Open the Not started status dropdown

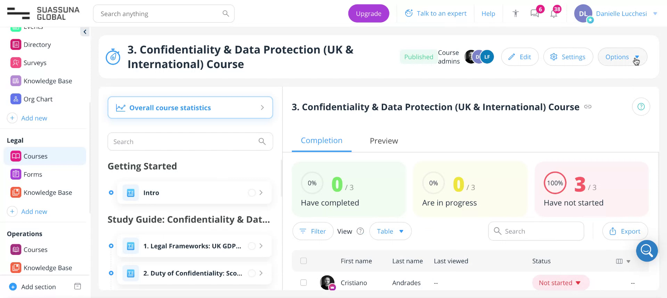(560, 283)
